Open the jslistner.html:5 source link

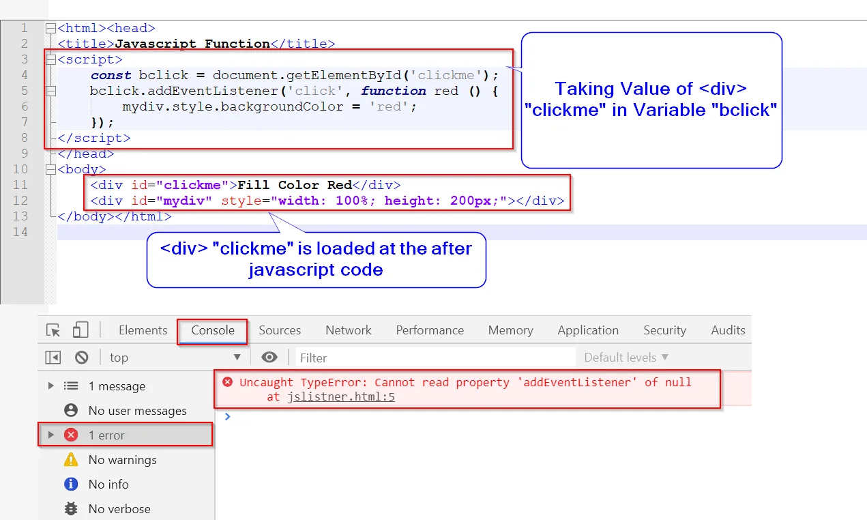click(x=341, y=397)
